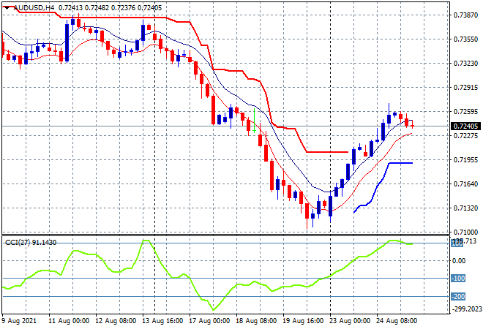This screenshot has height=329, width=483.
Task: Click the 0.71320 price axis label
Action: (x=465, y=208)
